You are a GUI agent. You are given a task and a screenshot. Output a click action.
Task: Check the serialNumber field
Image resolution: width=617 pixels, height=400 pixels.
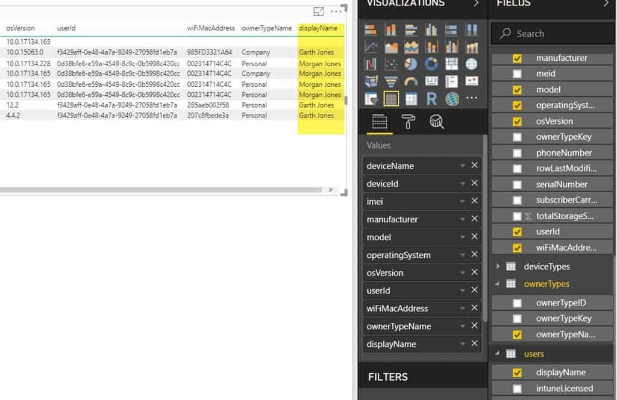tap(517, 184)
